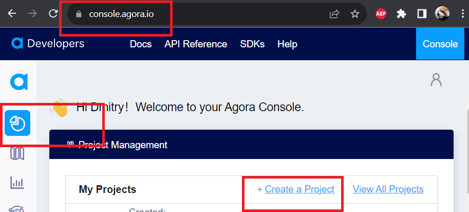Share this page via share icon
Image resolution: width=469 pixels, height=212 pixels.
(334, 14)
